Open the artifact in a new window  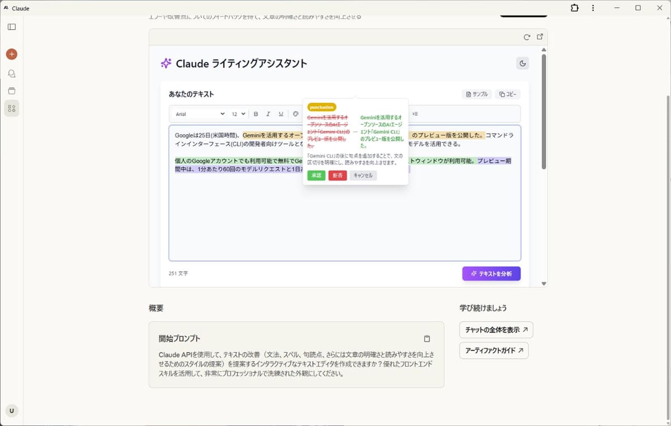point(540,37)
